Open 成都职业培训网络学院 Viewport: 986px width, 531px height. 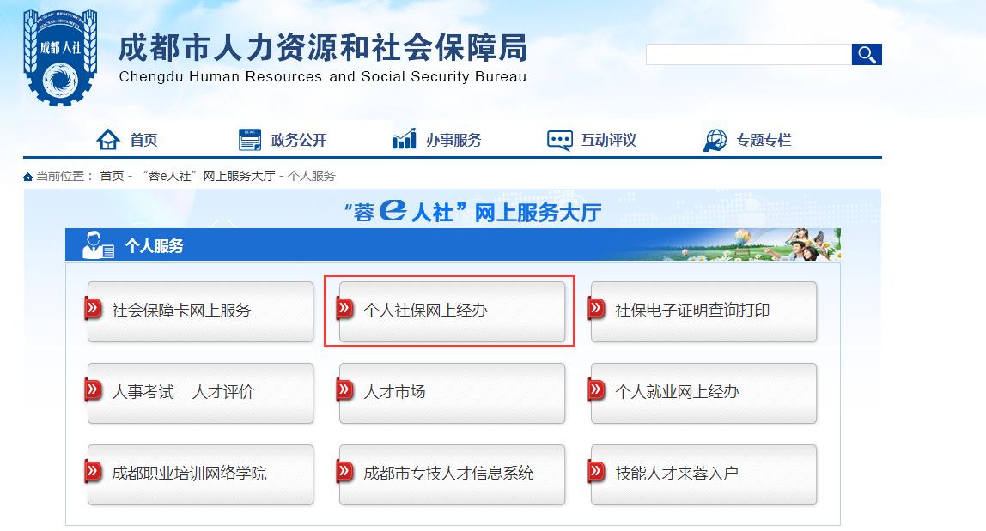(200, 474)
